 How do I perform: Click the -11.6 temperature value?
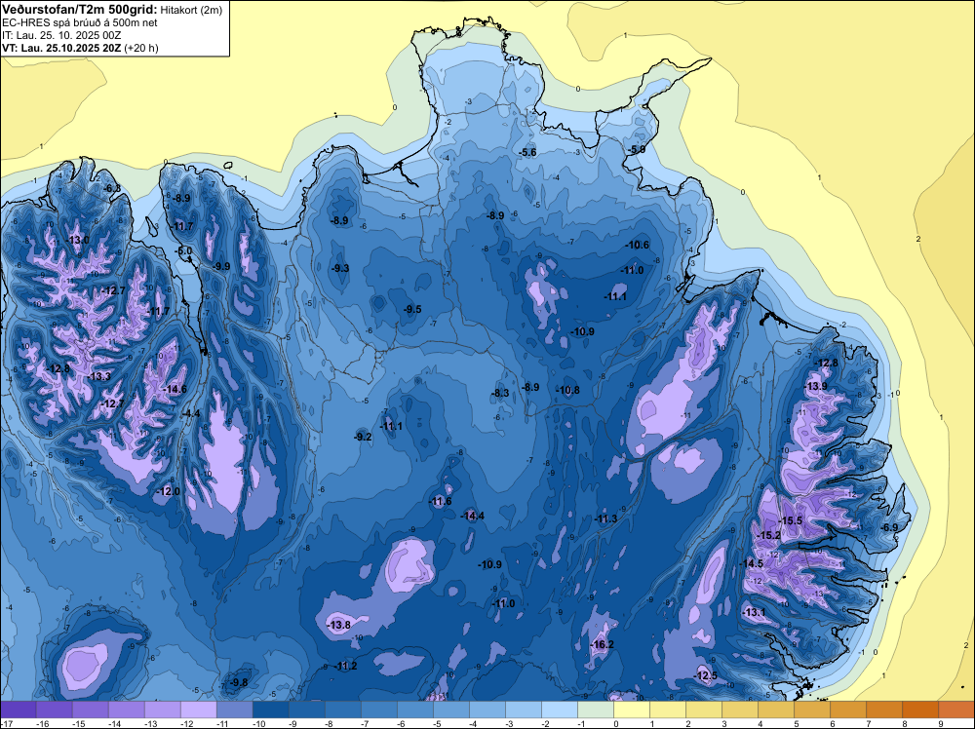pos(440,501)
